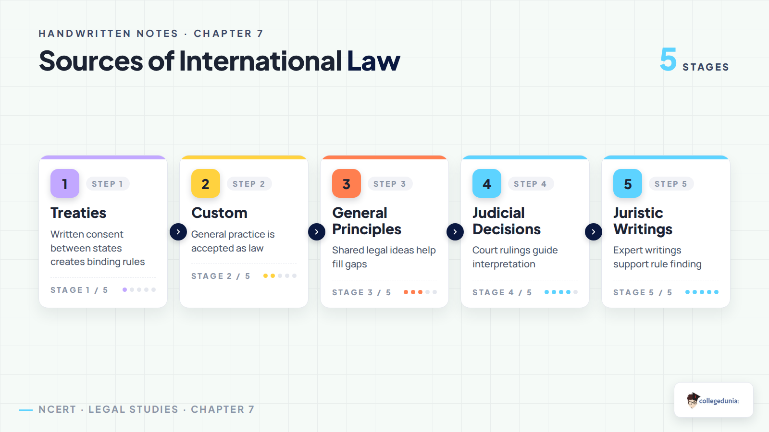Click the arrow between Treaties and Custom

(178, 232)
